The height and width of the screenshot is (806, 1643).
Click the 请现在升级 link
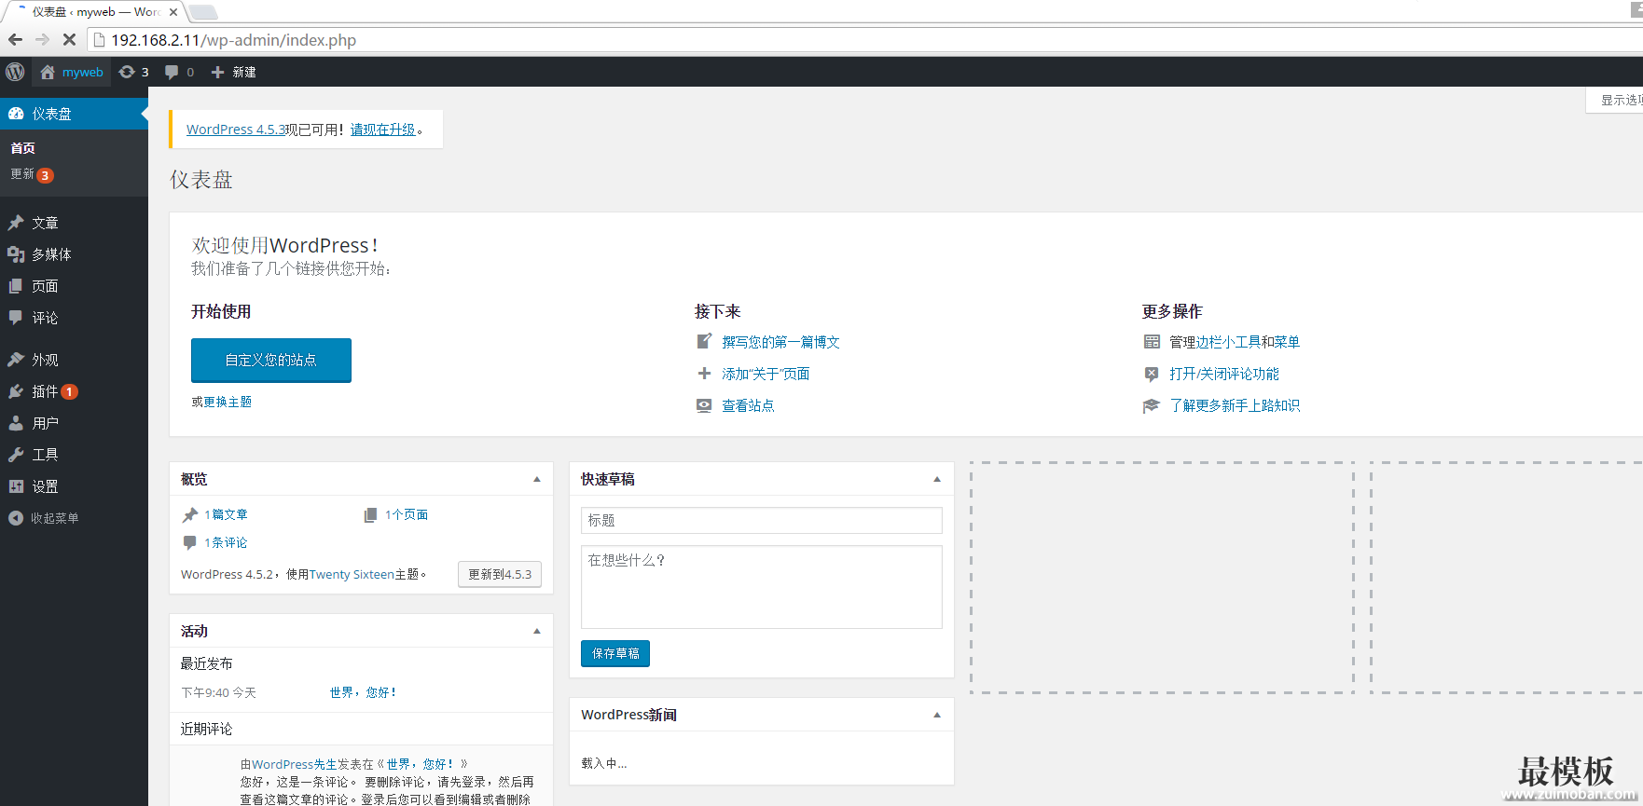click(383, 130)
